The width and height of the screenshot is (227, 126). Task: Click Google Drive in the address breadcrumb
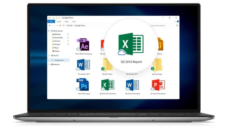(80, 26)
